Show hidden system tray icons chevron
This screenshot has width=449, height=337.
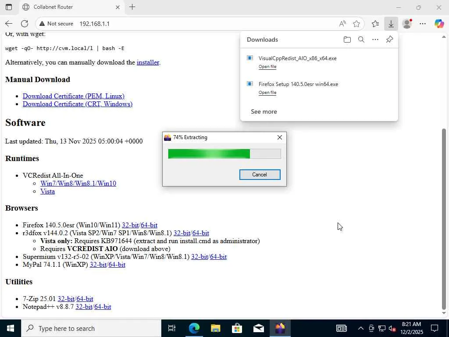point(361,328)
